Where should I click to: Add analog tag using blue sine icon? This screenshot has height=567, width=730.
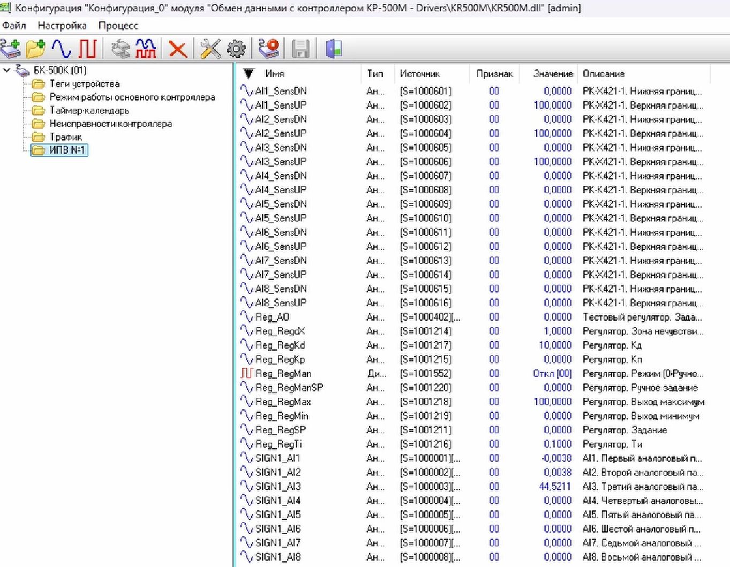(x=61, y=49)
